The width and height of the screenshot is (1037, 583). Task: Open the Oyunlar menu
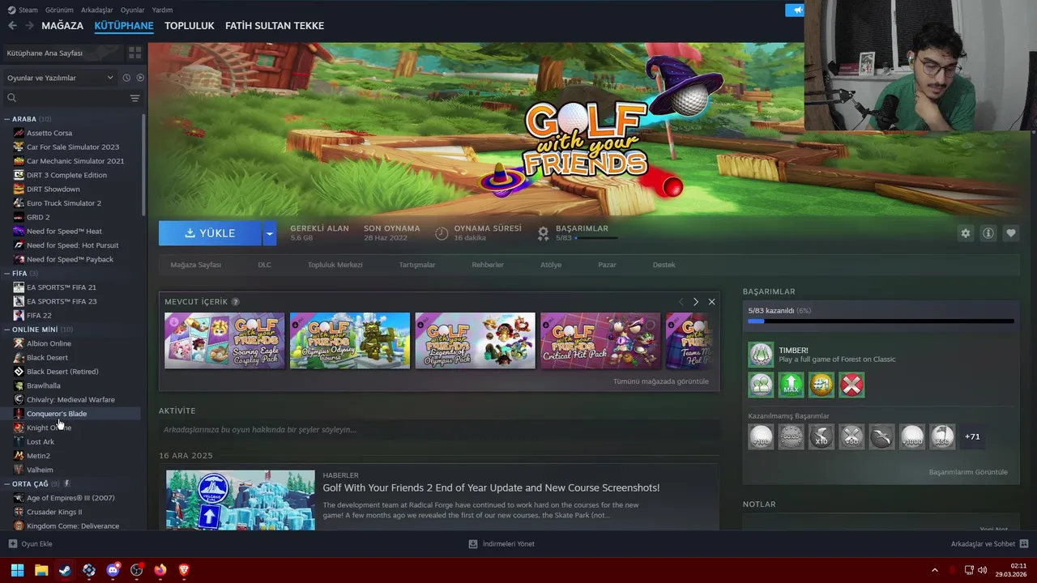[x=132, y=10]
